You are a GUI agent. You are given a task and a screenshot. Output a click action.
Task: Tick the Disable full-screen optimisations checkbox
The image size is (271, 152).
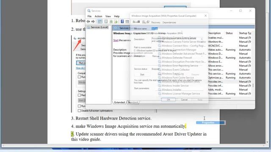click(79, 111)
